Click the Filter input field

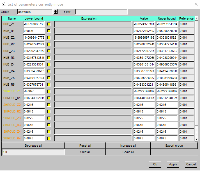[102, 12]
